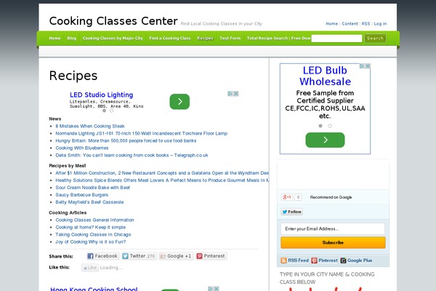Share using the Google +1 button
This screenshot has width=436, height=291.
176,256
